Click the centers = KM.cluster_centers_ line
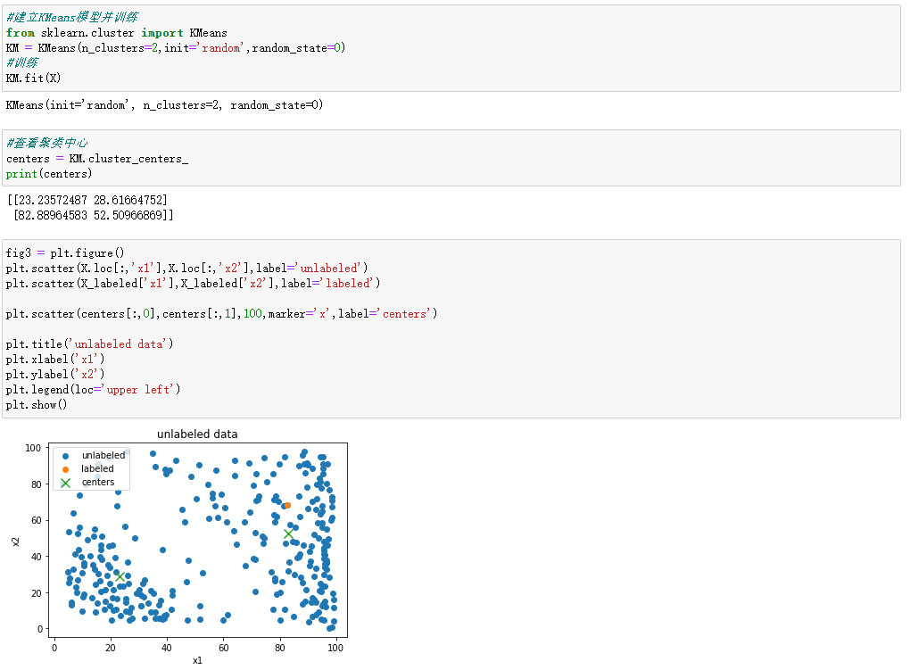 [x=97, y=159]
